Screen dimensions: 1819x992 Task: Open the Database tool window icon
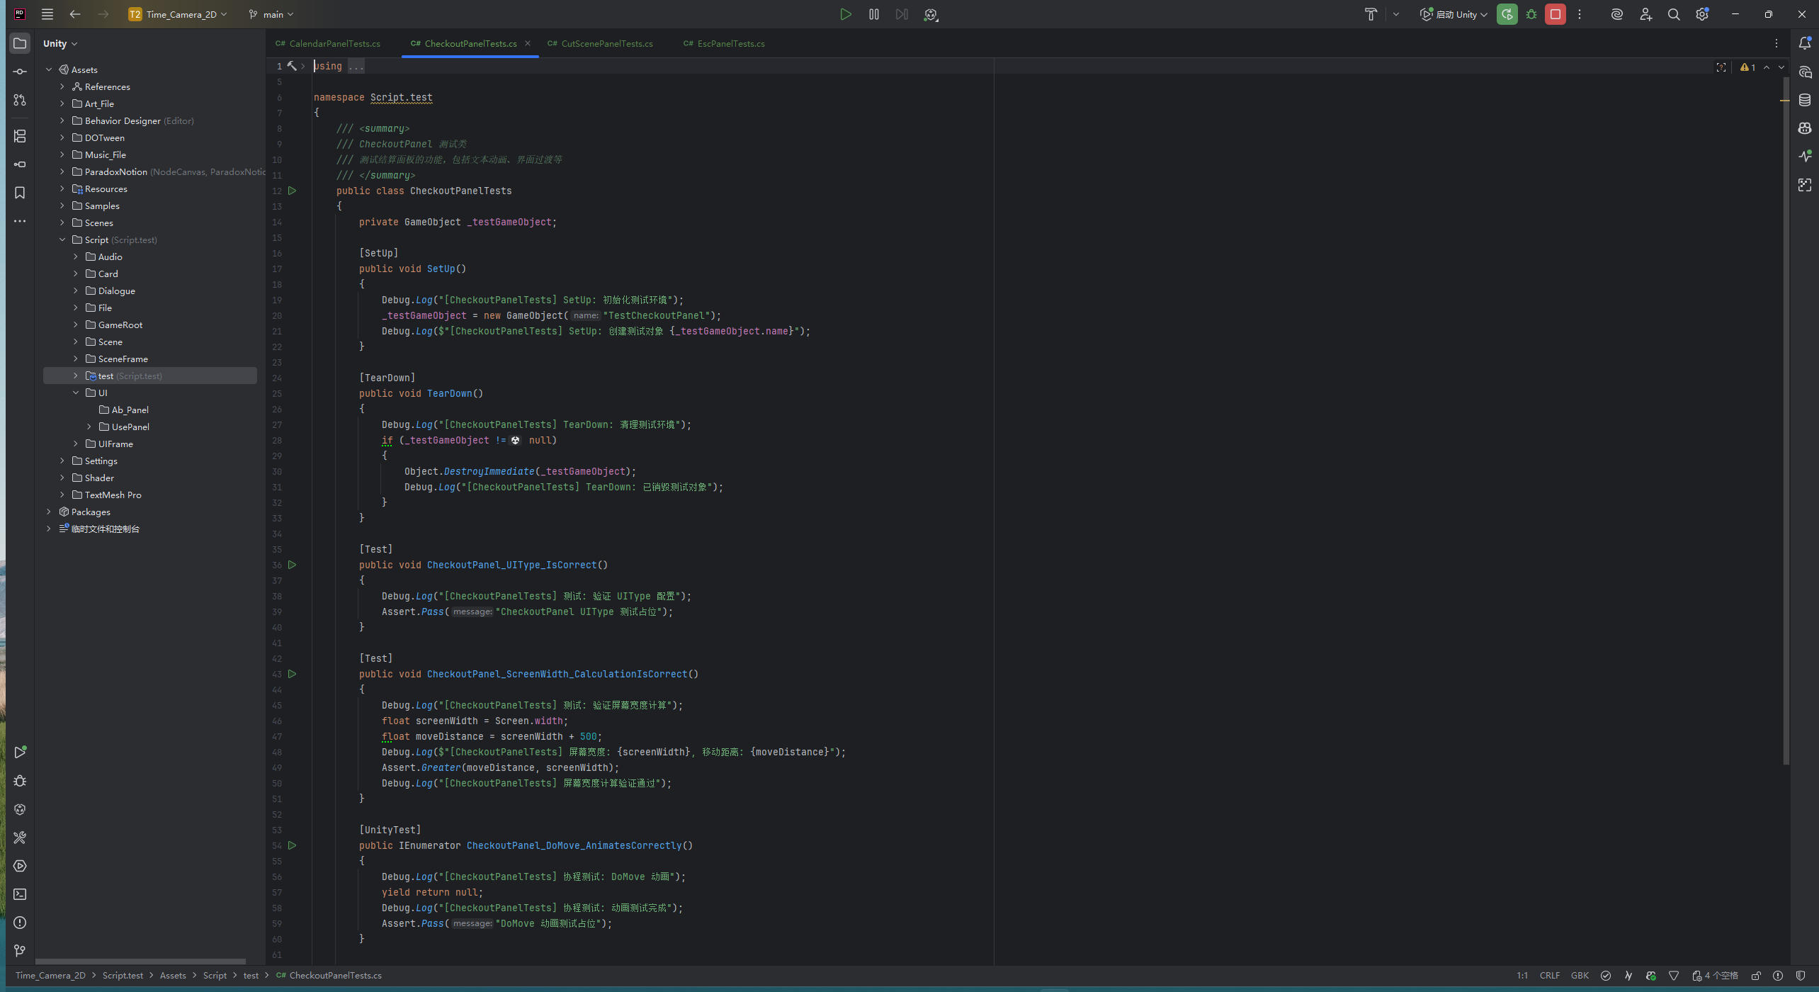(1805, 100)
